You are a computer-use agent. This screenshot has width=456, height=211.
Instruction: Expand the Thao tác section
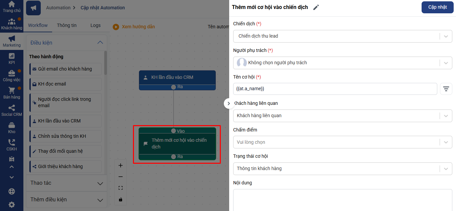click(66, 183)
